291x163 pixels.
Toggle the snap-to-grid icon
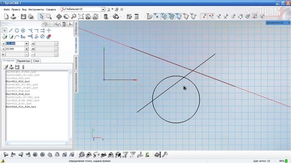(255, 17)
